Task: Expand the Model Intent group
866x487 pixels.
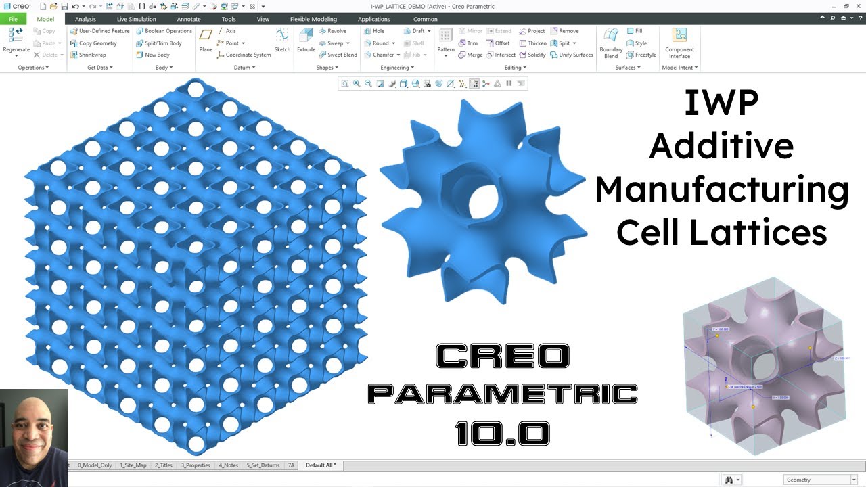Action: (x=679, y=68)
